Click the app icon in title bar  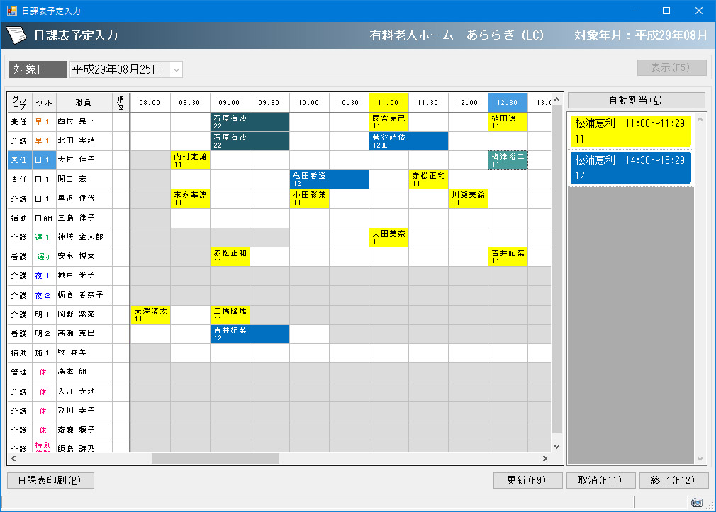click(x=11, y=11)
